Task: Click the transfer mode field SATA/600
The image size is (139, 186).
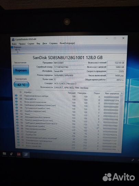Action: [69, 75]
